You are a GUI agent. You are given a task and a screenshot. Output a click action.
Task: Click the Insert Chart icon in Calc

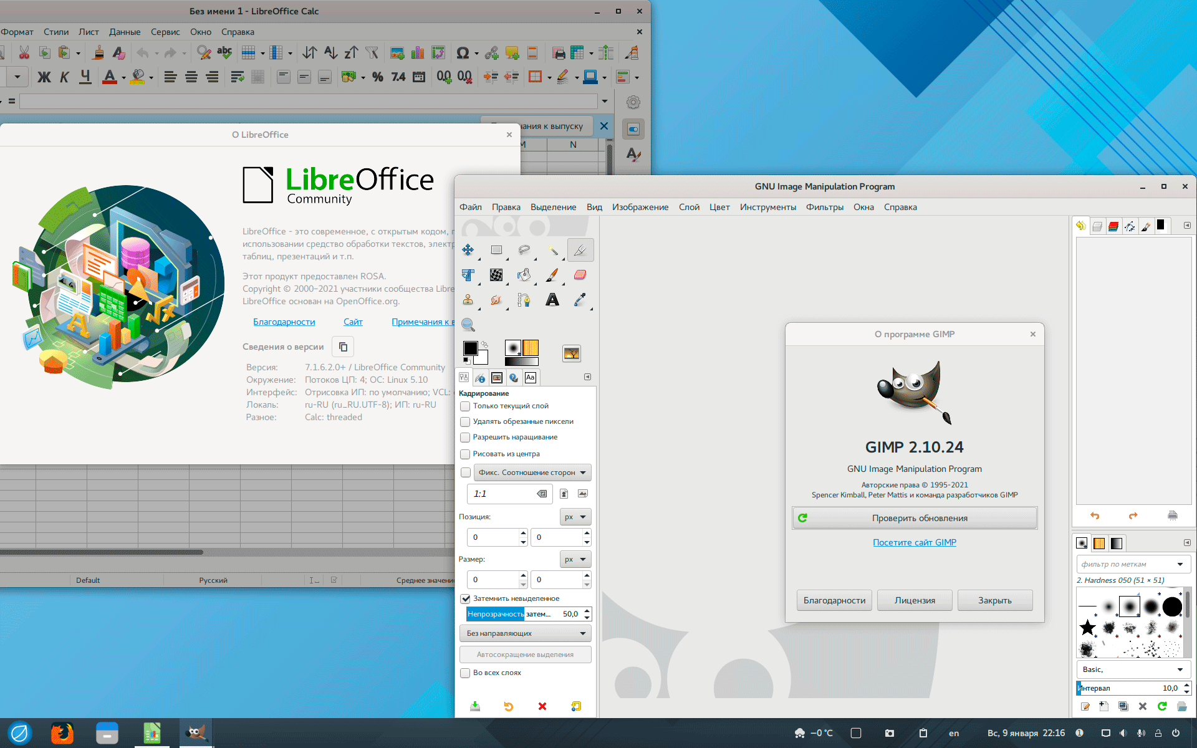[418, 54]
